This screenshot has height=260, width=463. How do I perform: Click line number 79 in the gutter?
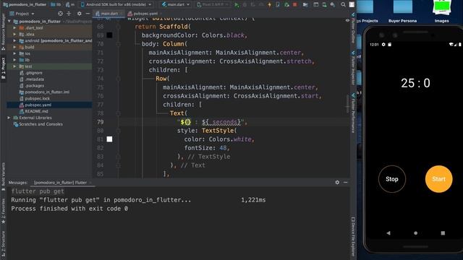click(100, 122)
